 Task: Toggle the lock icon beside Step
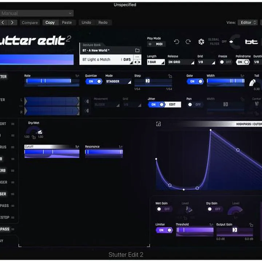(170, 76)
